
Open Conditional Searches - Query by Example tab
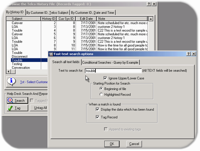coord(110,63)
